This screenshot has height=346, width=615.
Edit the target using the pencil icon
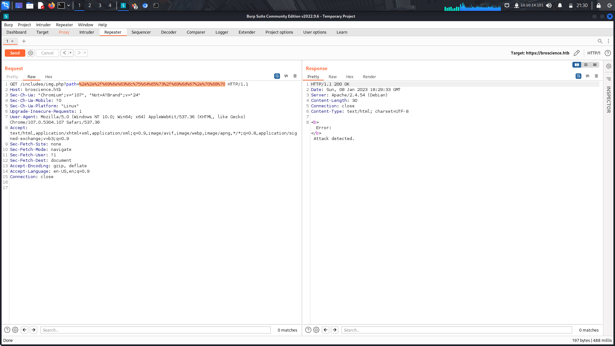pos(577,53)
